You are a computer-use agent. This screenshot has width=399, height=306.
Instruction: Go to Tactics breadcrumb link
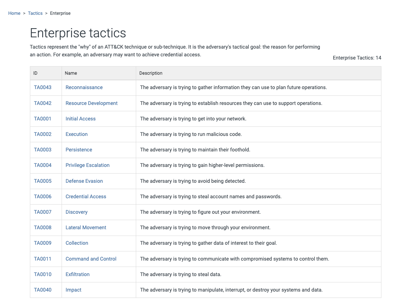click(35, 13)
